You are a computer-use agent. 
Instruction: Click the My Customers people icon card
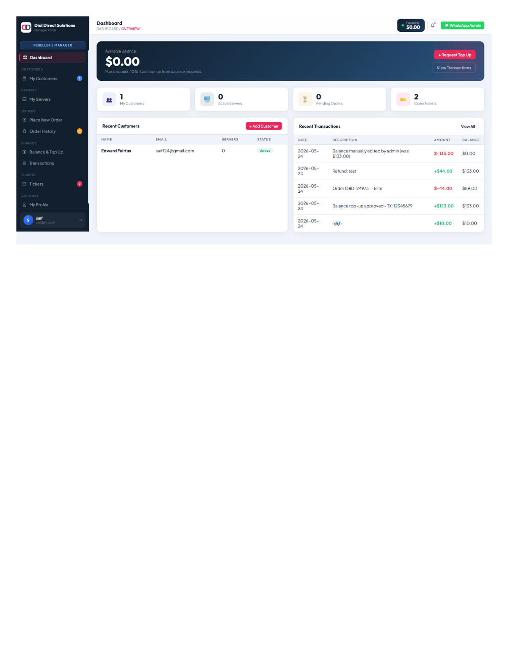pos(109,100)
